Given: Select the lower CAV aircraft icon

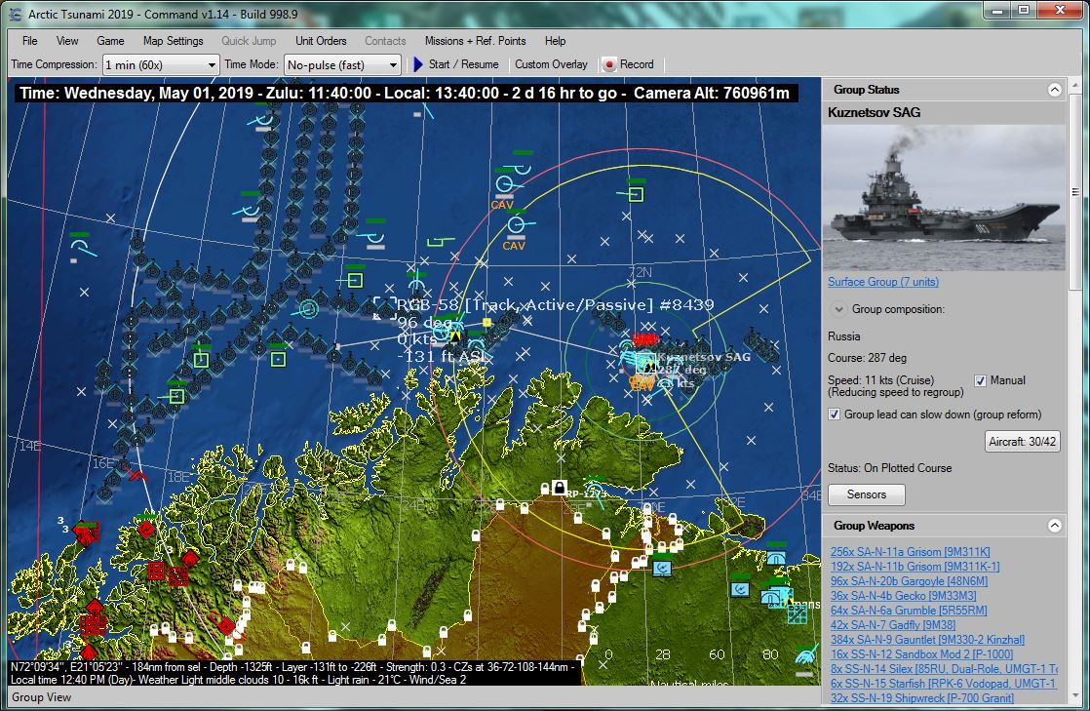Looking at the screenshot, I should pyautogui.click(x=518, y=224).
